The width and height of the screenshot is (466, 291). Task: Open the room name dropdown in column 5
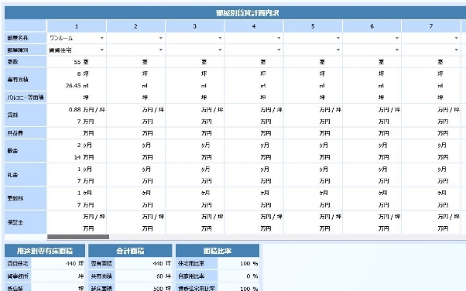click(313, 38)
